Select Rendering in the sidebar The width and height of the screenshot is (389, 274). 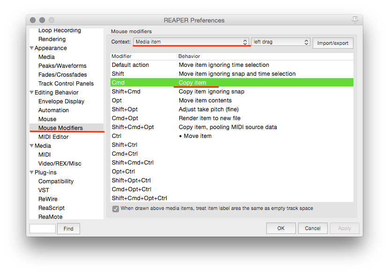[52, 39]
